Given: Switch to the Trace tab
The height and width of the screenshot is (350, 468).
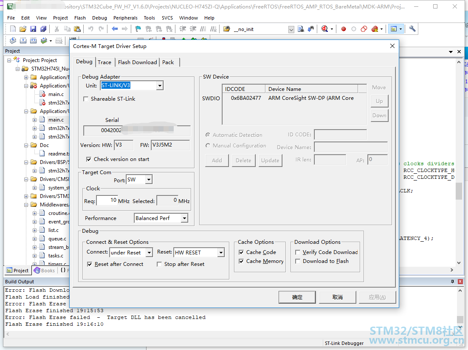Looking at the screenshot, I should 104,62.
